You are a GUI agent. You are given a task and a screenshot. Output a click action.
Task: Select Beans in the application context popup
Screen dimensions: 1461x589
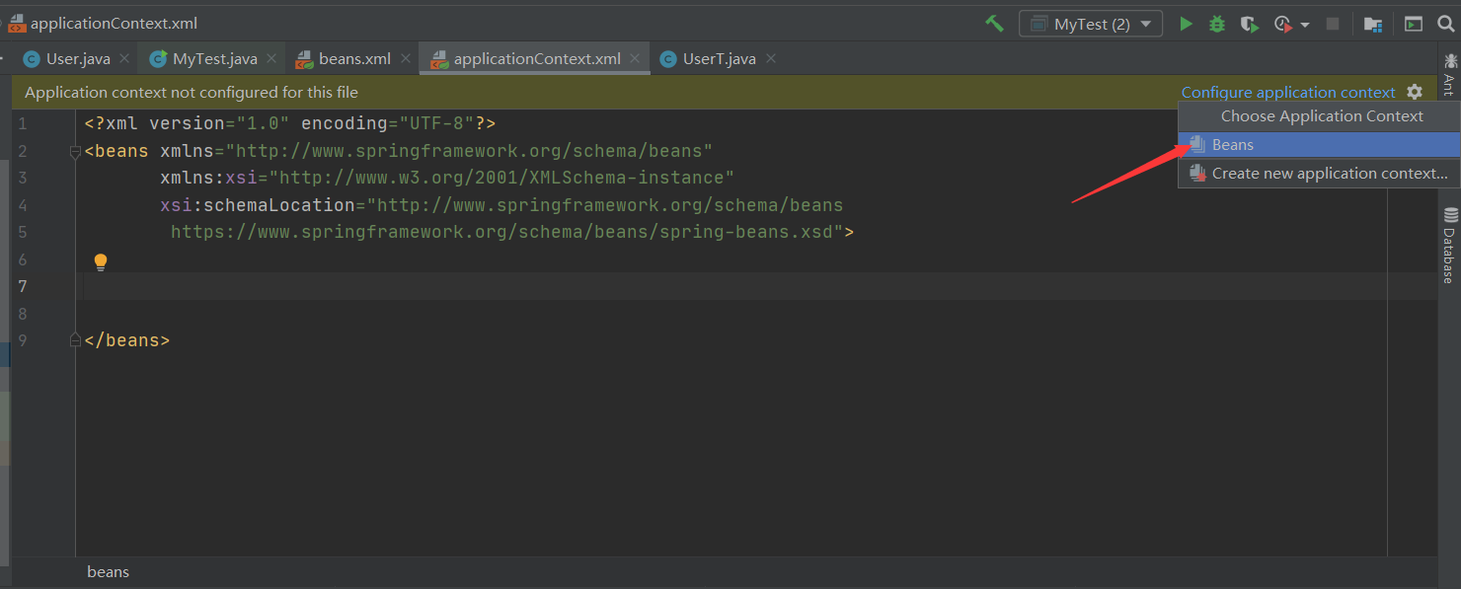pos(1233,145)
